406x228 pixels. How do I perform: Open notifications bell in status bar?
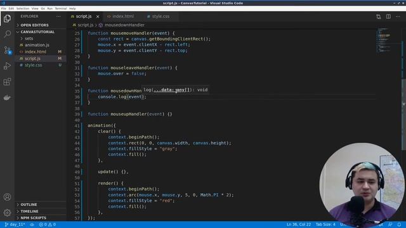[399, 224]
